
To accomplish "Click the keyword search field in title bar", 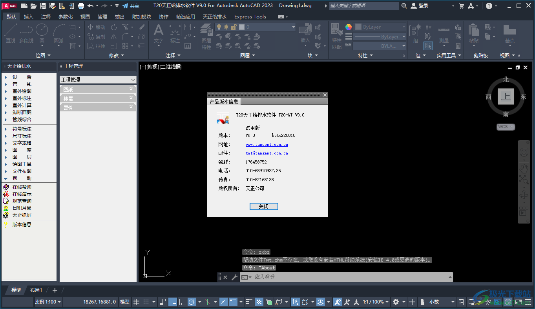I will 364,6.
